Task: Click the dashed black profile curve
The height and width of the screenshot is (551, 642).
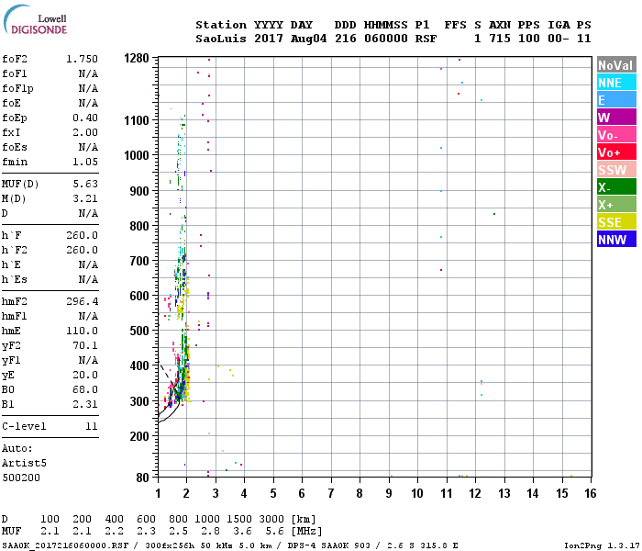Action: click(167, 375)
